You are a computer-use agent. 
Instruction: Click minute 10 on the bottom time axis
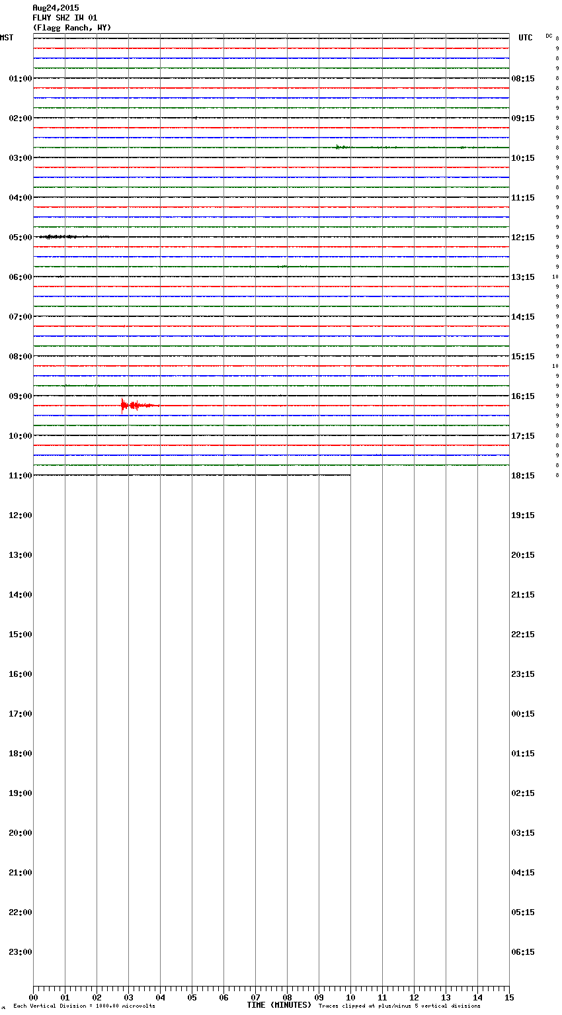pyautogui.click(x=350, y=997)
